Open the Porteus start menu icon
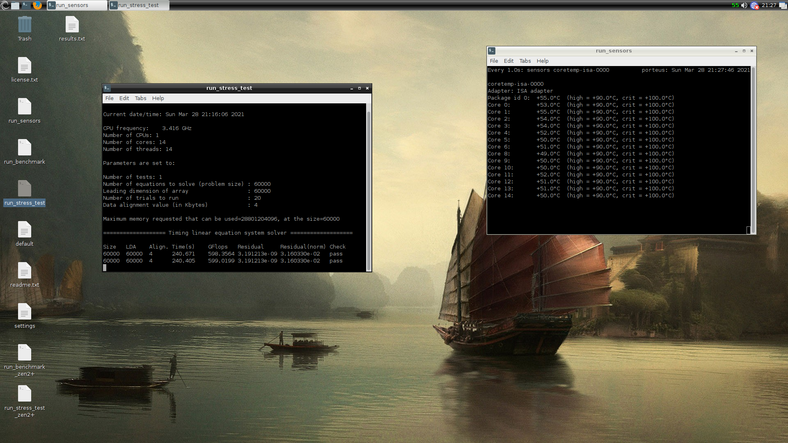Image resolution: width=788 pixels, height=443 pixels. point(5,5)
